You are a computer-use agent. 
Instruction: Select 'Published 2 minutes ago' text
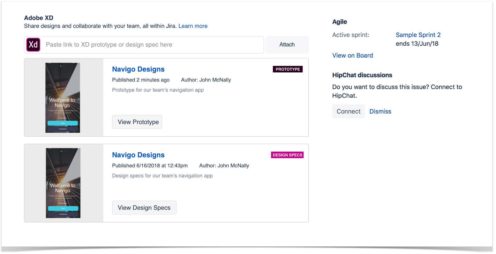(141, 80)
